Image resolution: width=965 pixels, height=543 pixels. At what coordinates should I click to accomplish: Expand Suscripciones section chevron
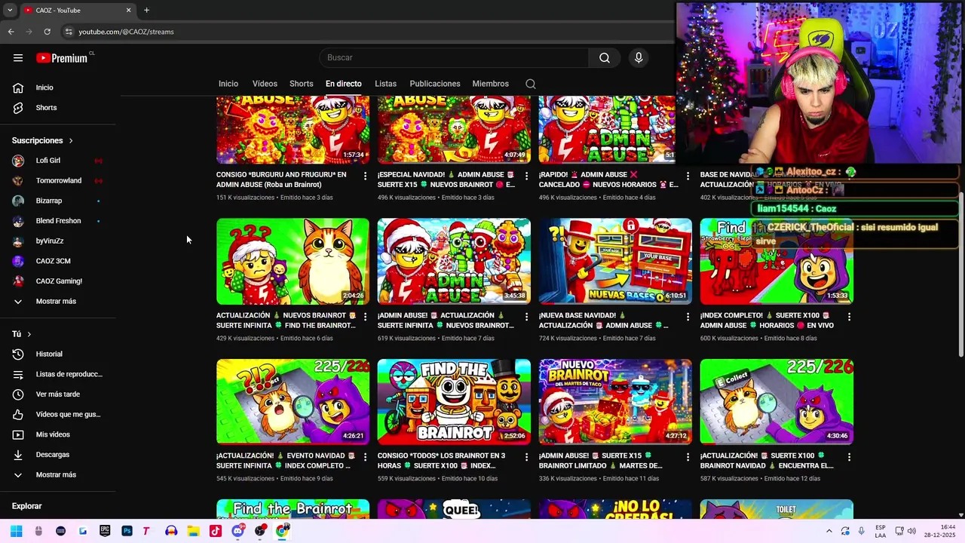[71, 141]
